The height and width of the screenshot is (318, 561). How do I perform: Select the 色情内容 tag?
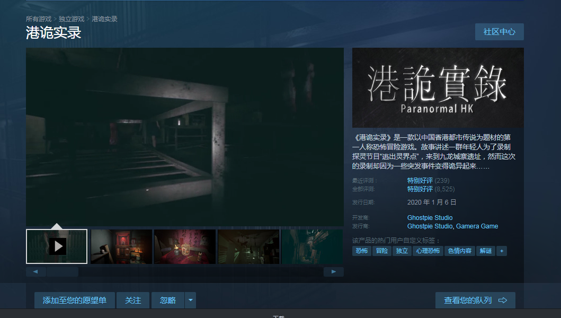coord(460,251)
